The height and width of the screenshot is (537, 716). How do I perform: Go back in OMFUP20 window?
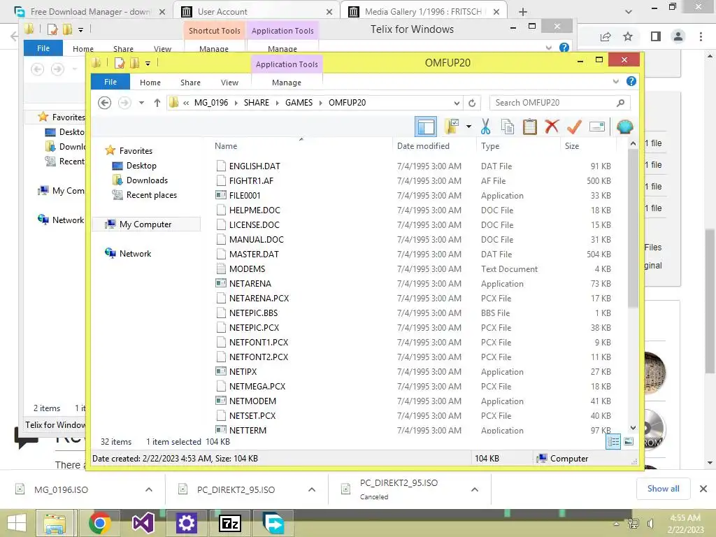point(105,103)
